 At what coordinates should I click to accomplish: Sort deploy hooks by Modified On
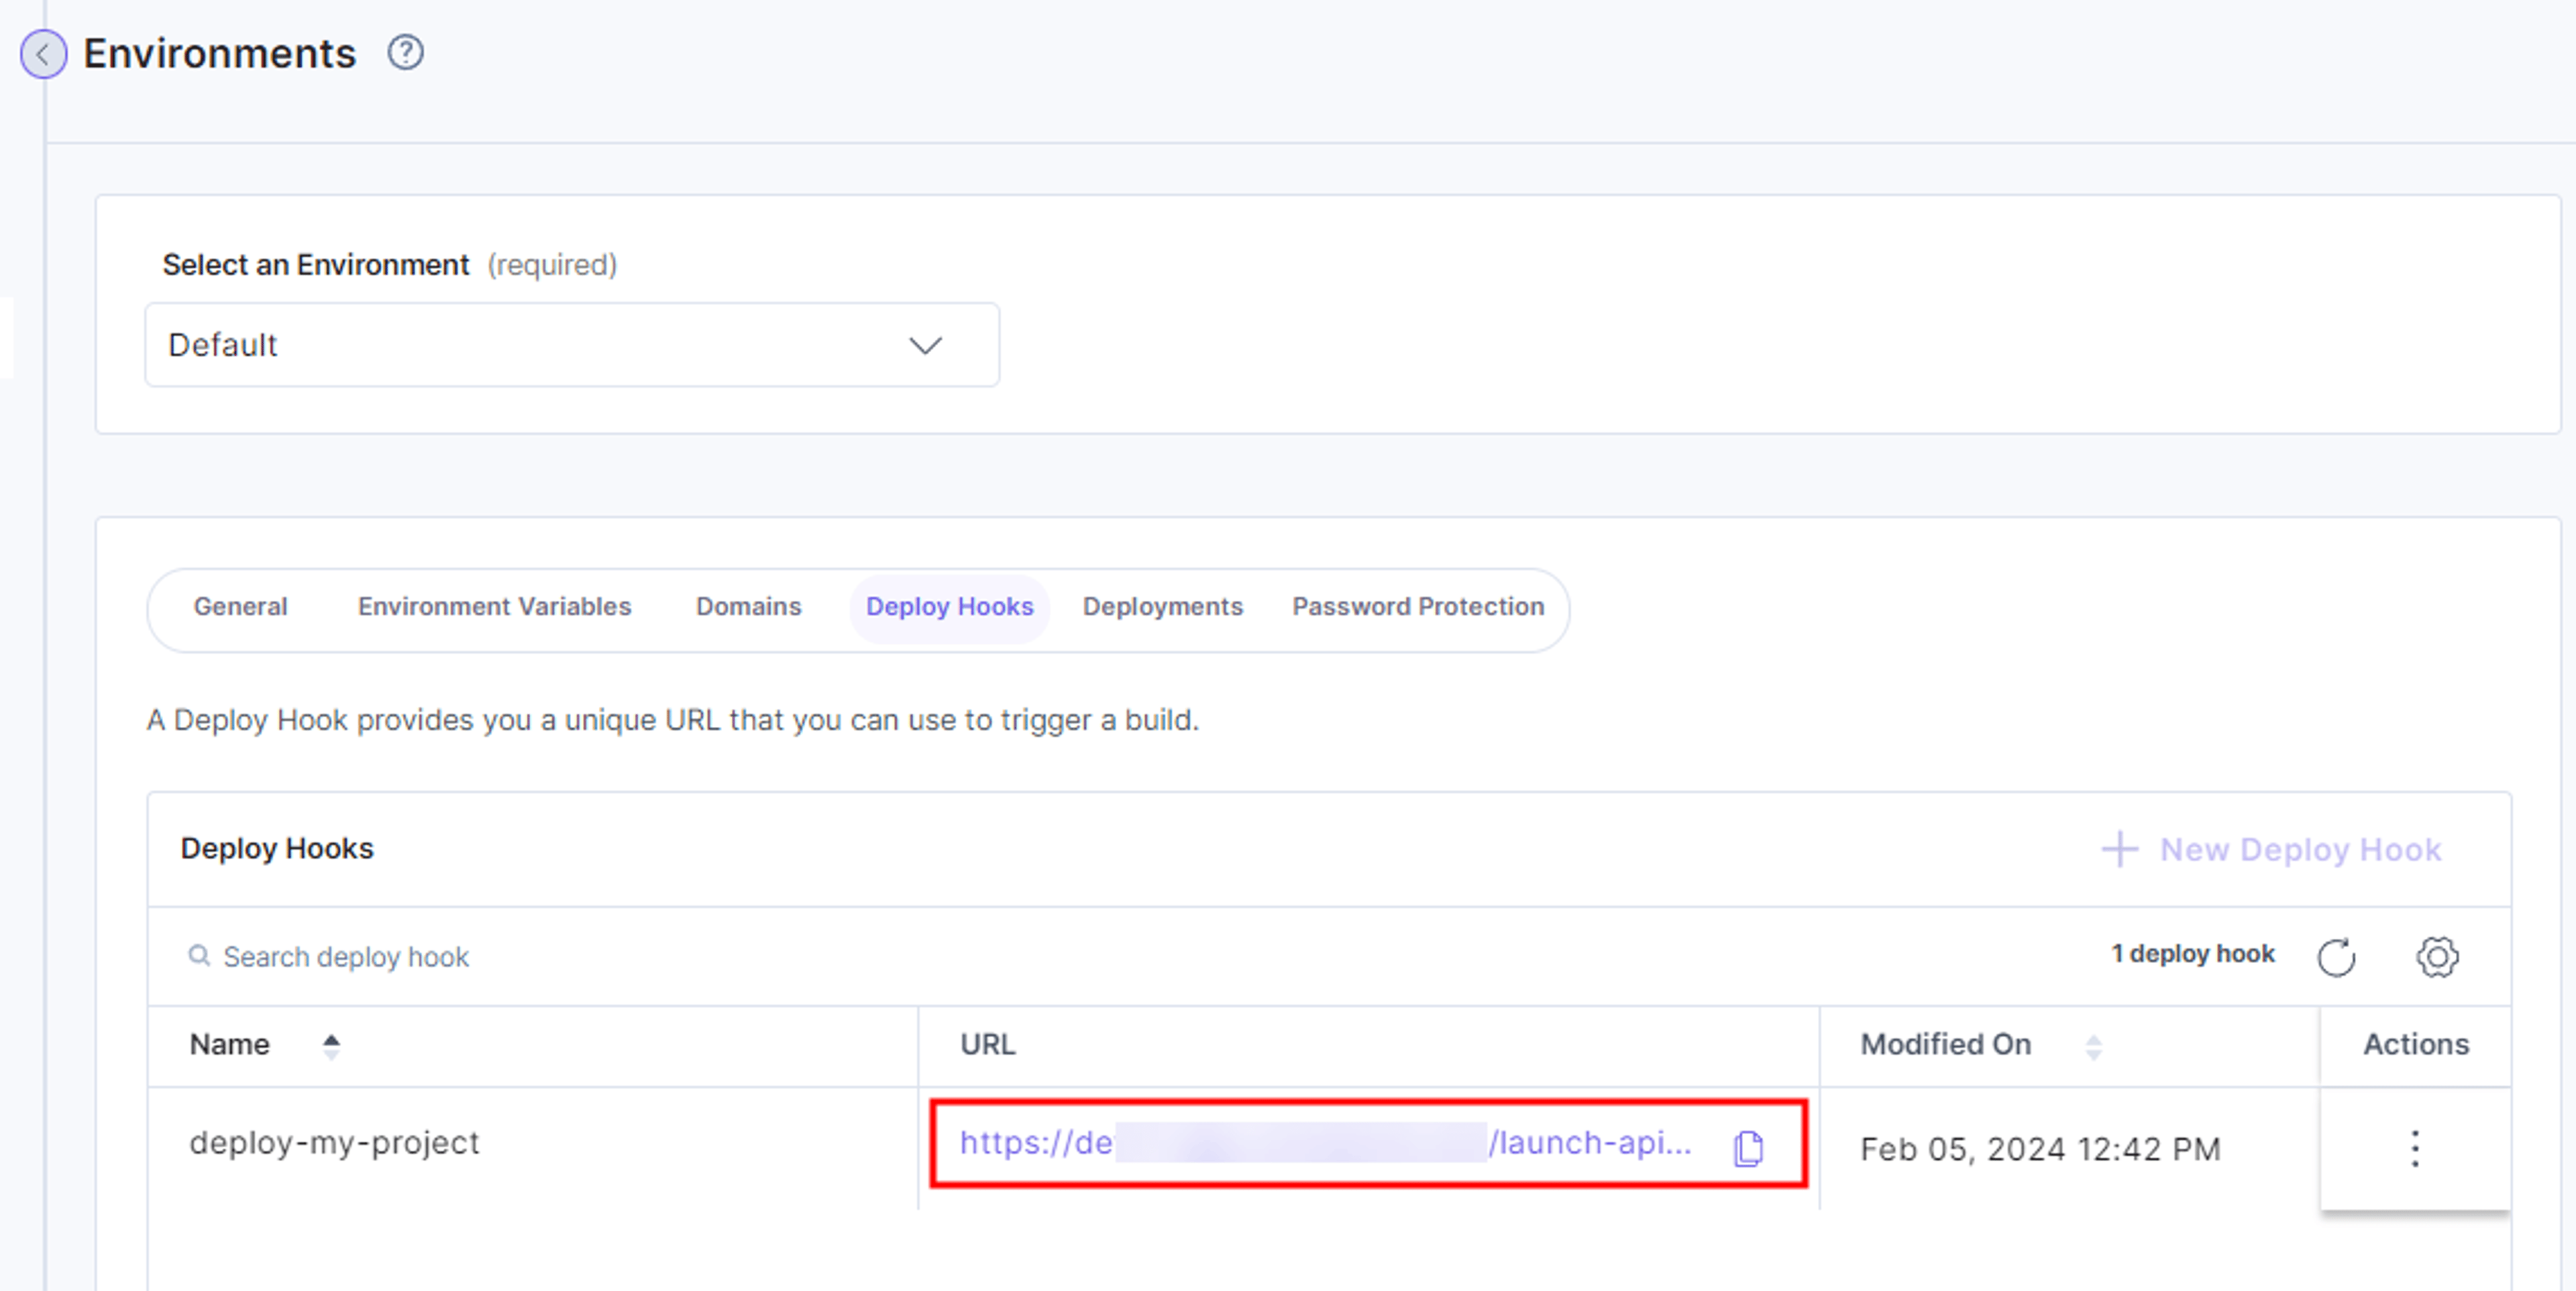point(2093,1046)
